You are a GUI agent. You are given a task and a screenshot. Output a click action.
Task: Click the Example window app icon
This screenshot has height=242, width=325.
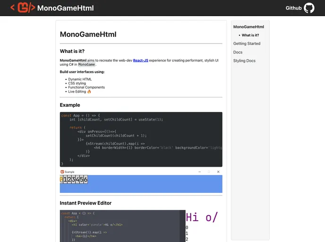pyautogui.click(x=62, y=172)
